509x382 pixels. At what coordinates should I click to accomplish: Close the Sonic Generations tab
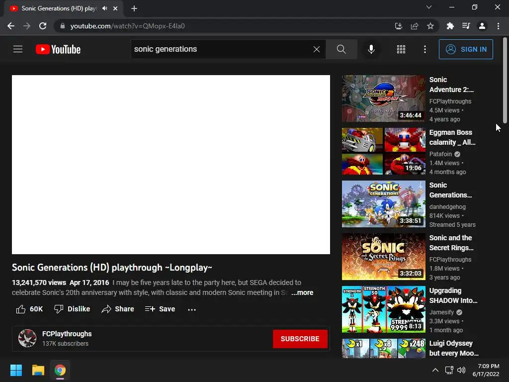(x=115, y=8)
